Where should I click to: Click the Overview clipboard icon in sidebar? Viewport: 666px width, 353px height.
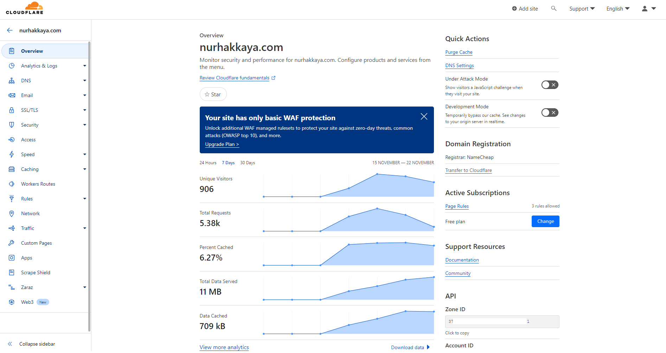[x=12, y=51]
